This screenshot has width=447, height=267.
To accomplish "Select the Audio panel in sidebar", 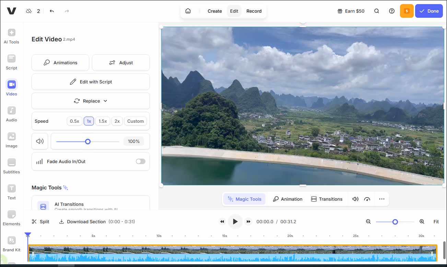I will (x=11, y=114).
